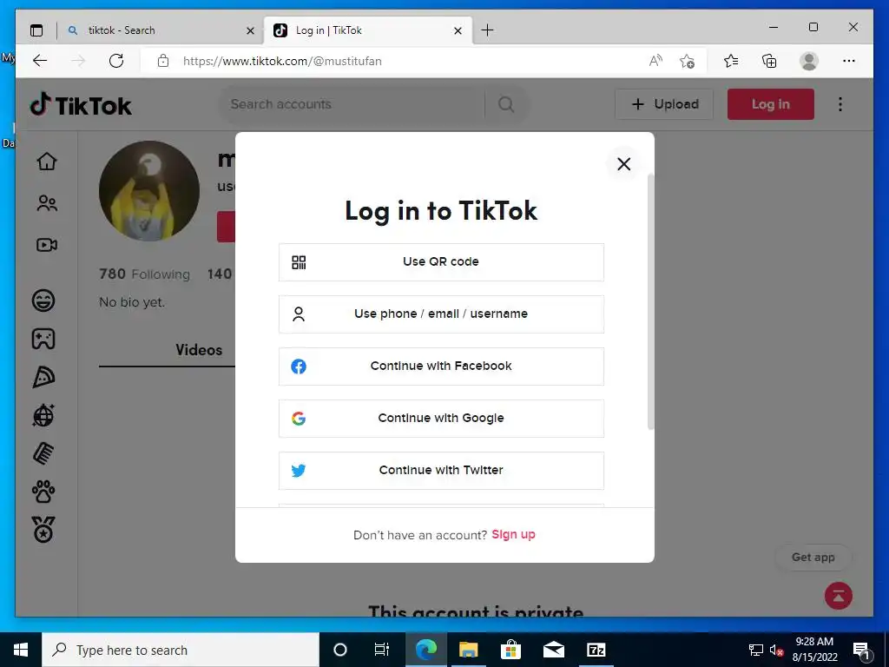The height and width of the screenshot is (667, 889).
Task: Switch to the Videos tab
Action: point(199,351)
